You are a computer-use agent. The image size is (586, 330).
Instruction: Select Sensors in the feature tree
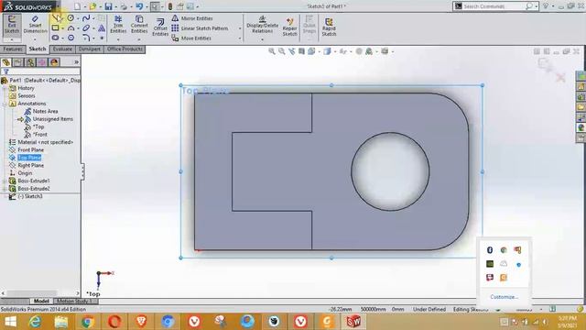point(27,95)
